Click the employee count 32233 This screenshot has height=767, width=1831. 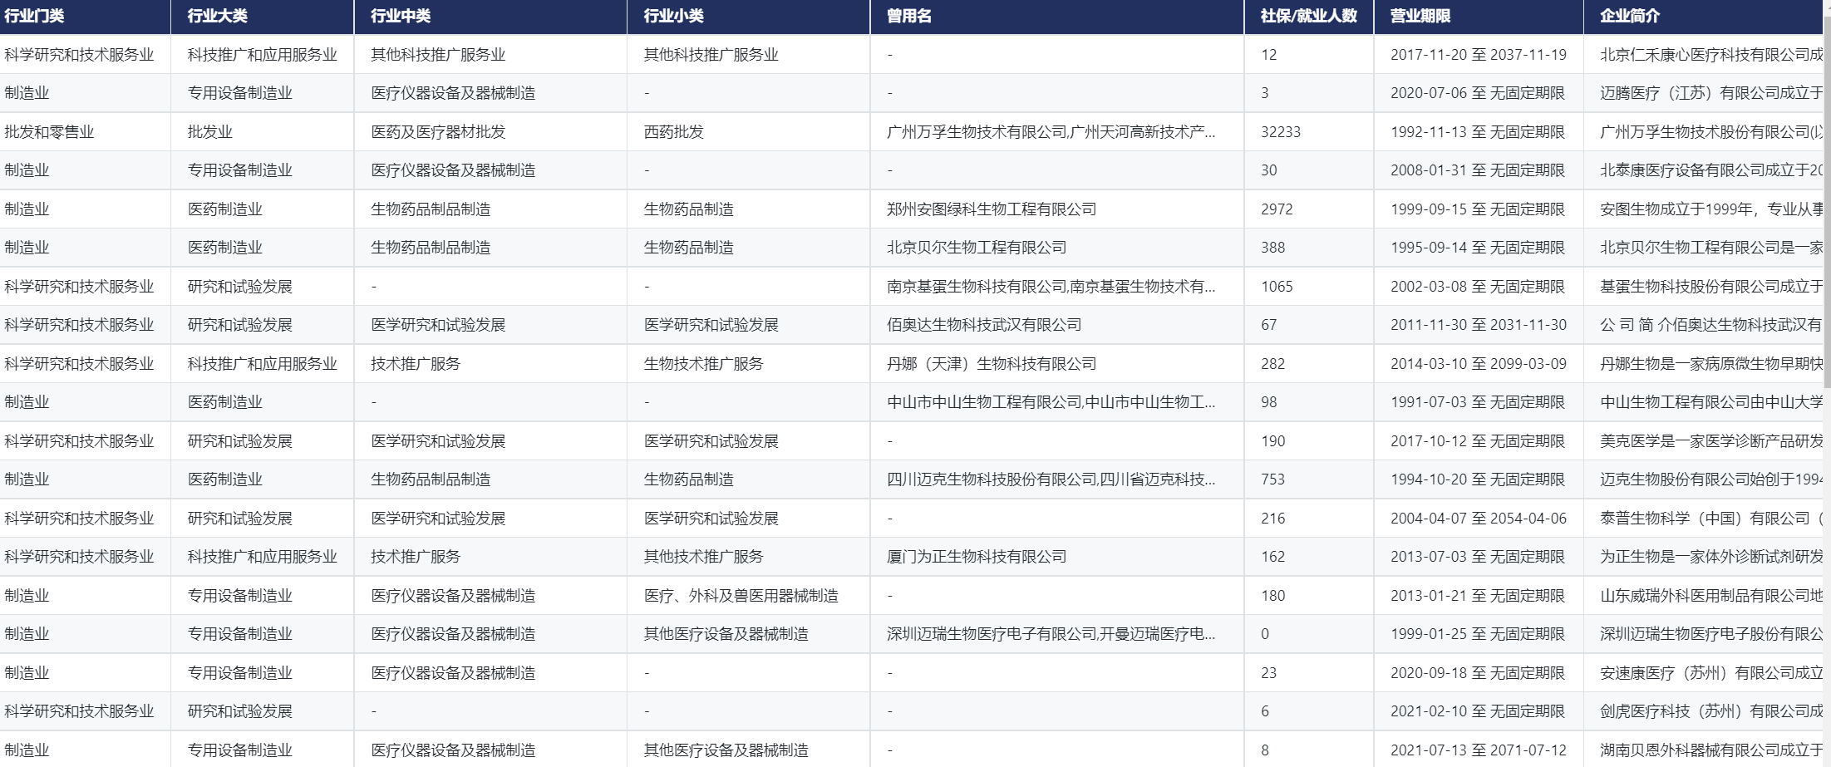coord(1281,131)
